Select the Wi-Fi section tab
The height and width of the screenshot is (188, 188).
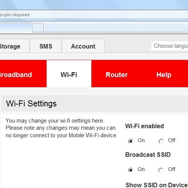pos(69,74)
